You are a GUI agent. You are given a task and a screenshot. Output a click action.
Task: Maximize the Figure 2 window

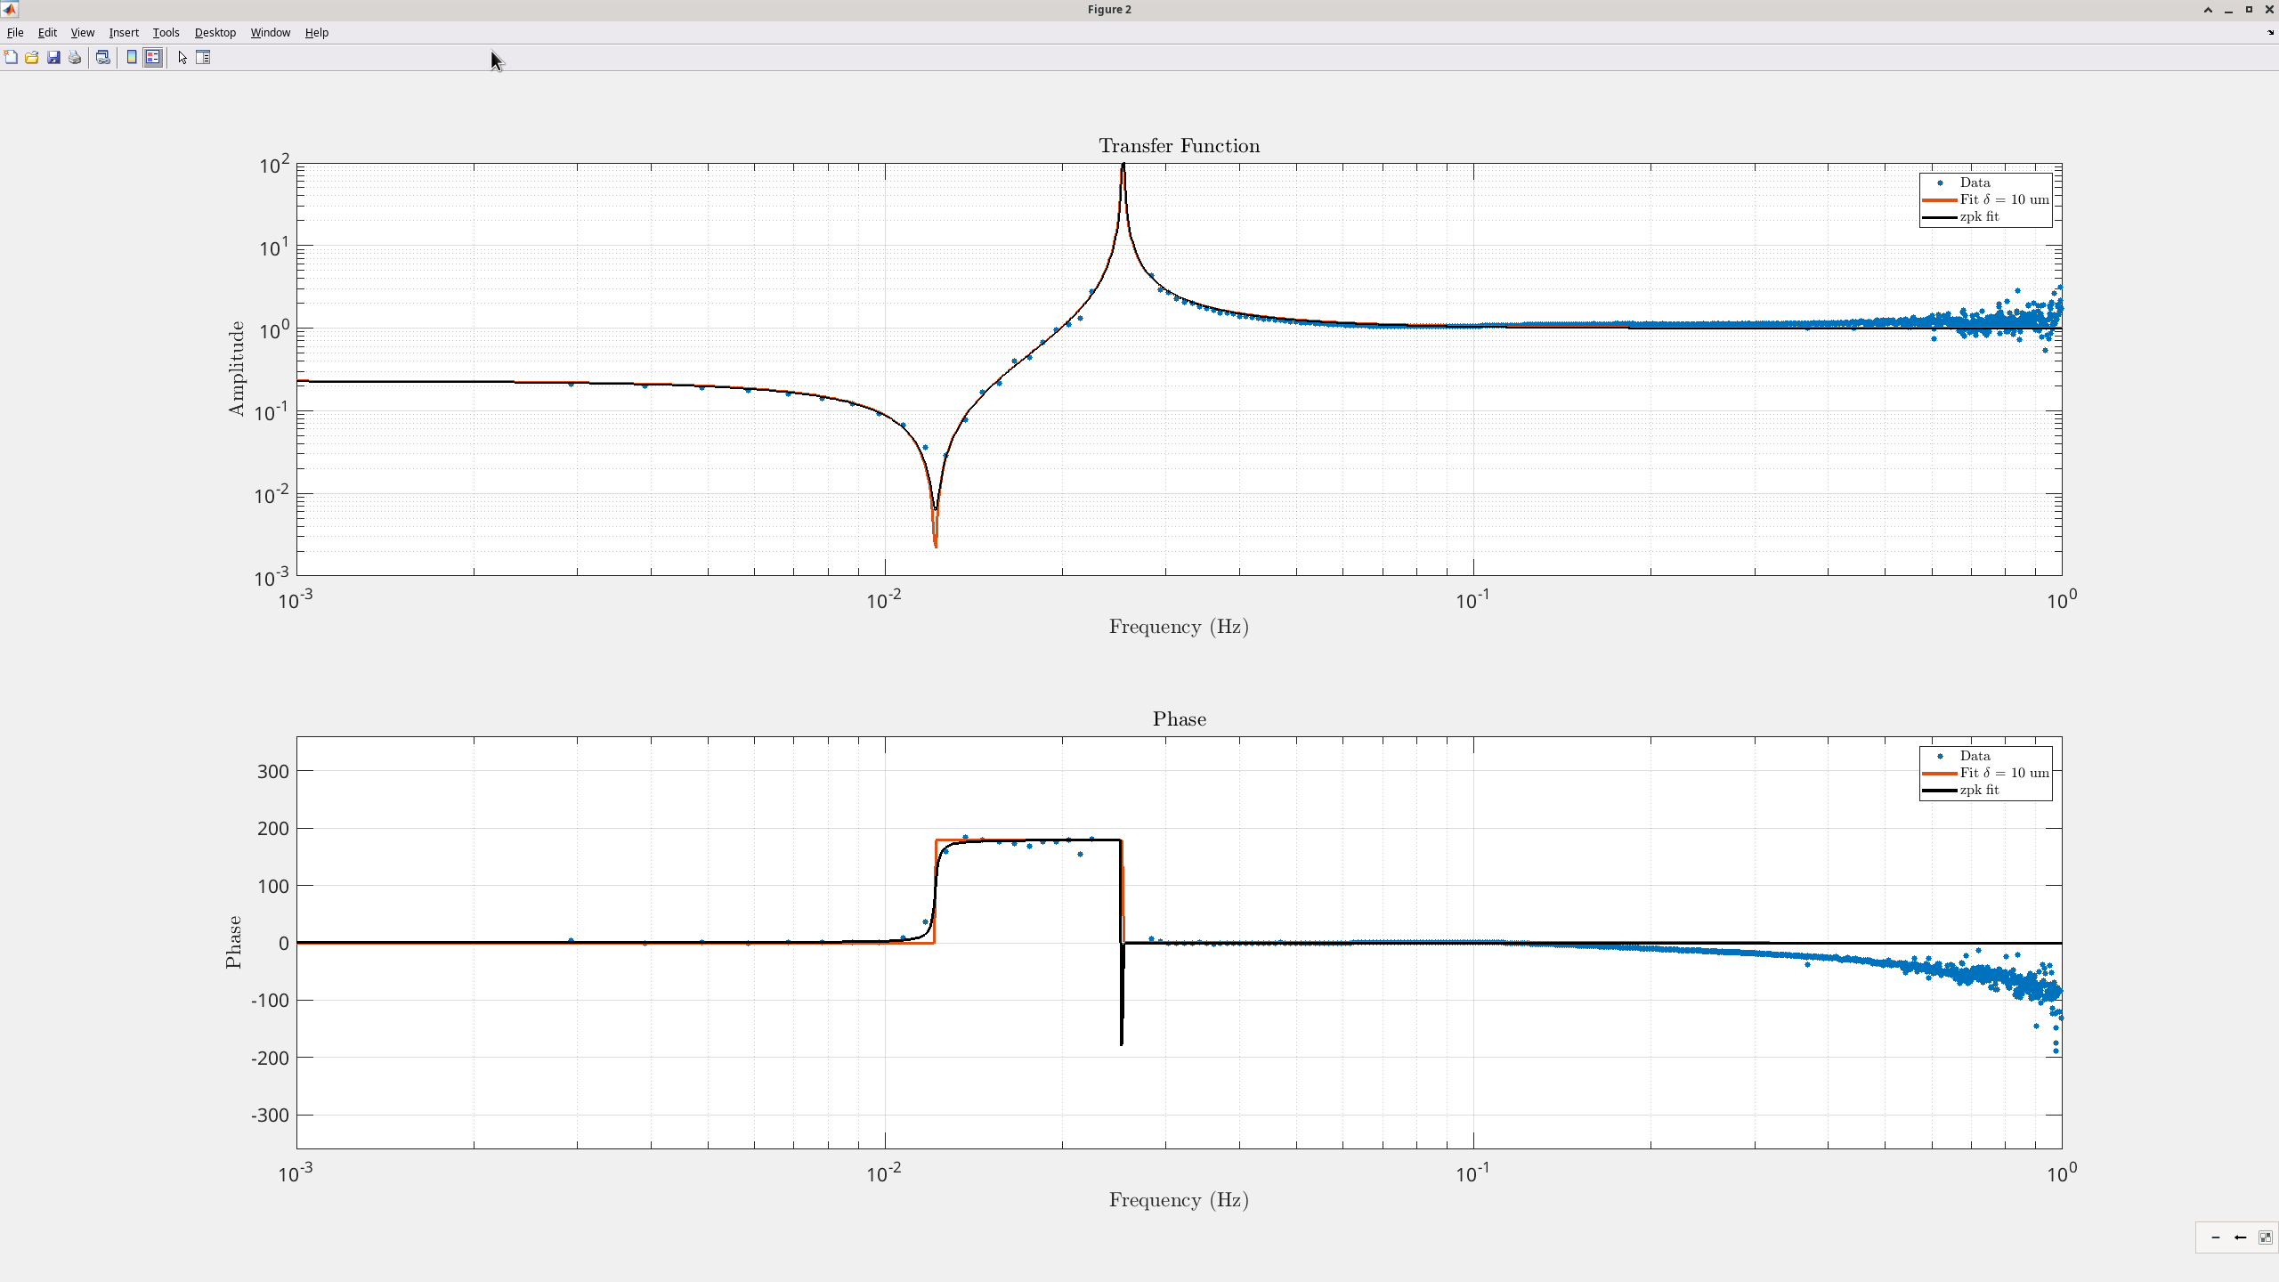point(2249,10)
